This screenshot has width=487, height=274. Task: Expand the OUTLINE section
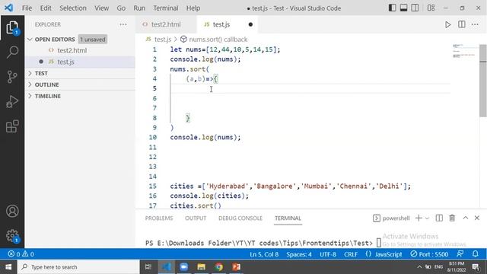point(80,84)
